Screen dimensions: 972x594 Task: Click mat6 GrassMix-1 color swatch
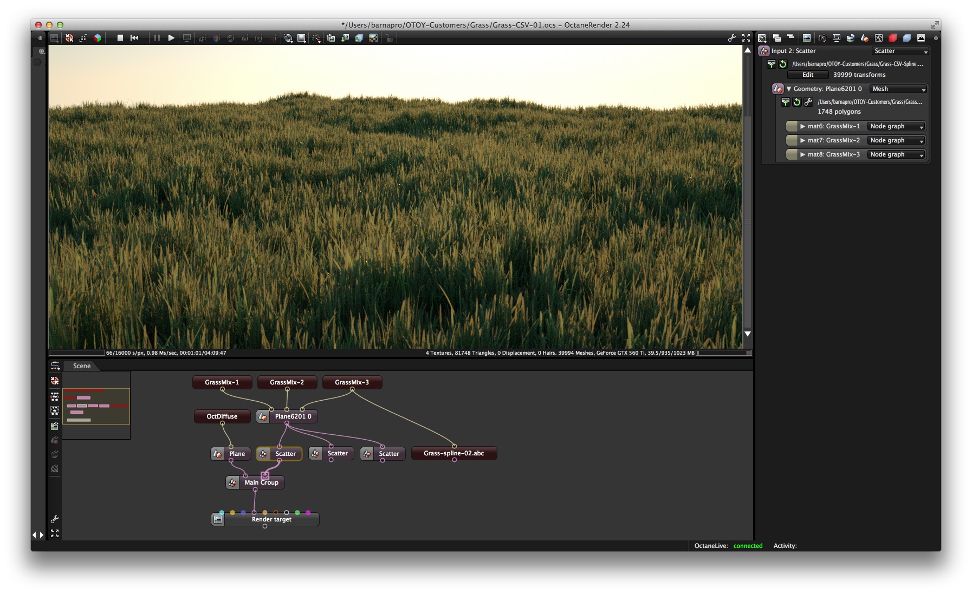coord(792,126)
